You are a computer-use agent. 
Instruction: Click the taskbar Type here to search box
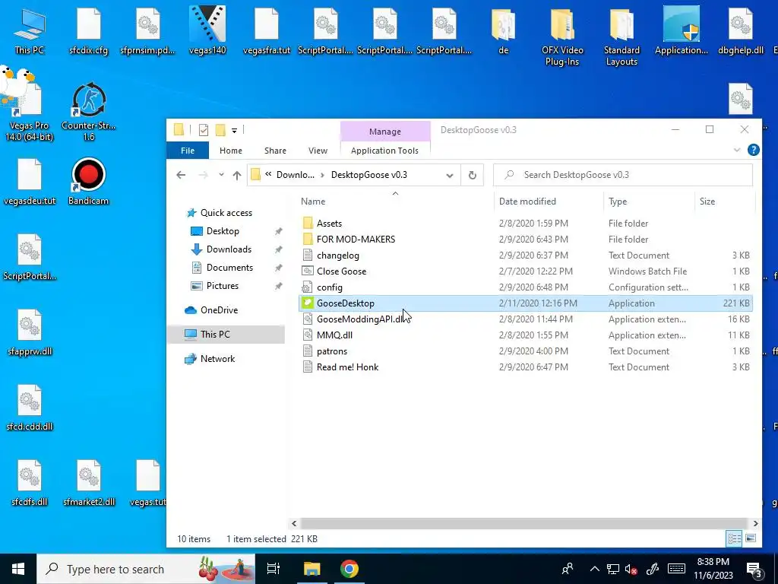click(146, 569)
